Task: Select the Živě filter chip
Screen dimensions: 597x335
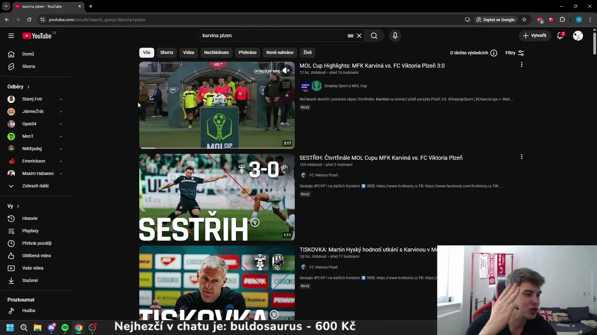Action: pos(307,53)
